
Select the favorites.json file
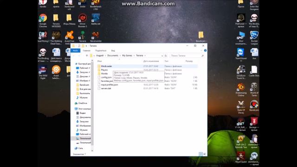click(x=105, y=81)
